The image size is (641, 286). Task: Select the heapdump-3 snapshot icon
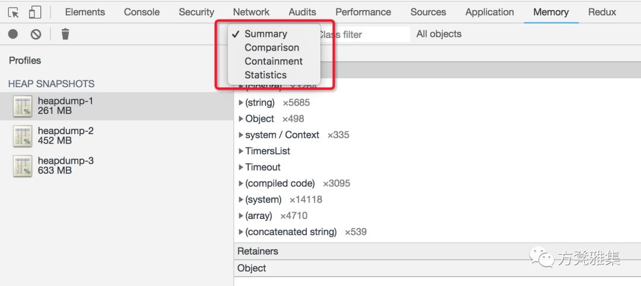click(22, 166)
